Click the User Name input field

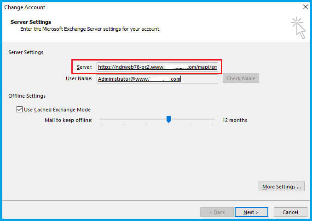(157, 79)
